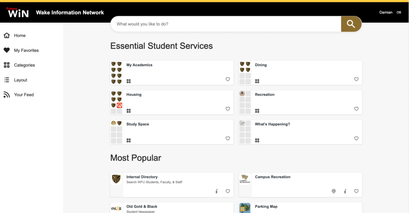The image size is (409, 213).
Task: Click the list icon beside Layout
Action: [6, 80]
